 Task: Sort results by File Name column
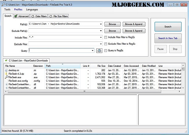click(x=18, y=66)
